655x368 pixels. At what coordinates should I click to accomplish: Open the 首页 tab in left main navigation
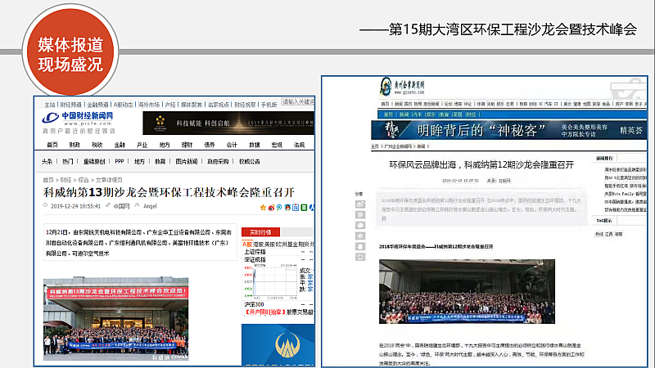point(51,144)
